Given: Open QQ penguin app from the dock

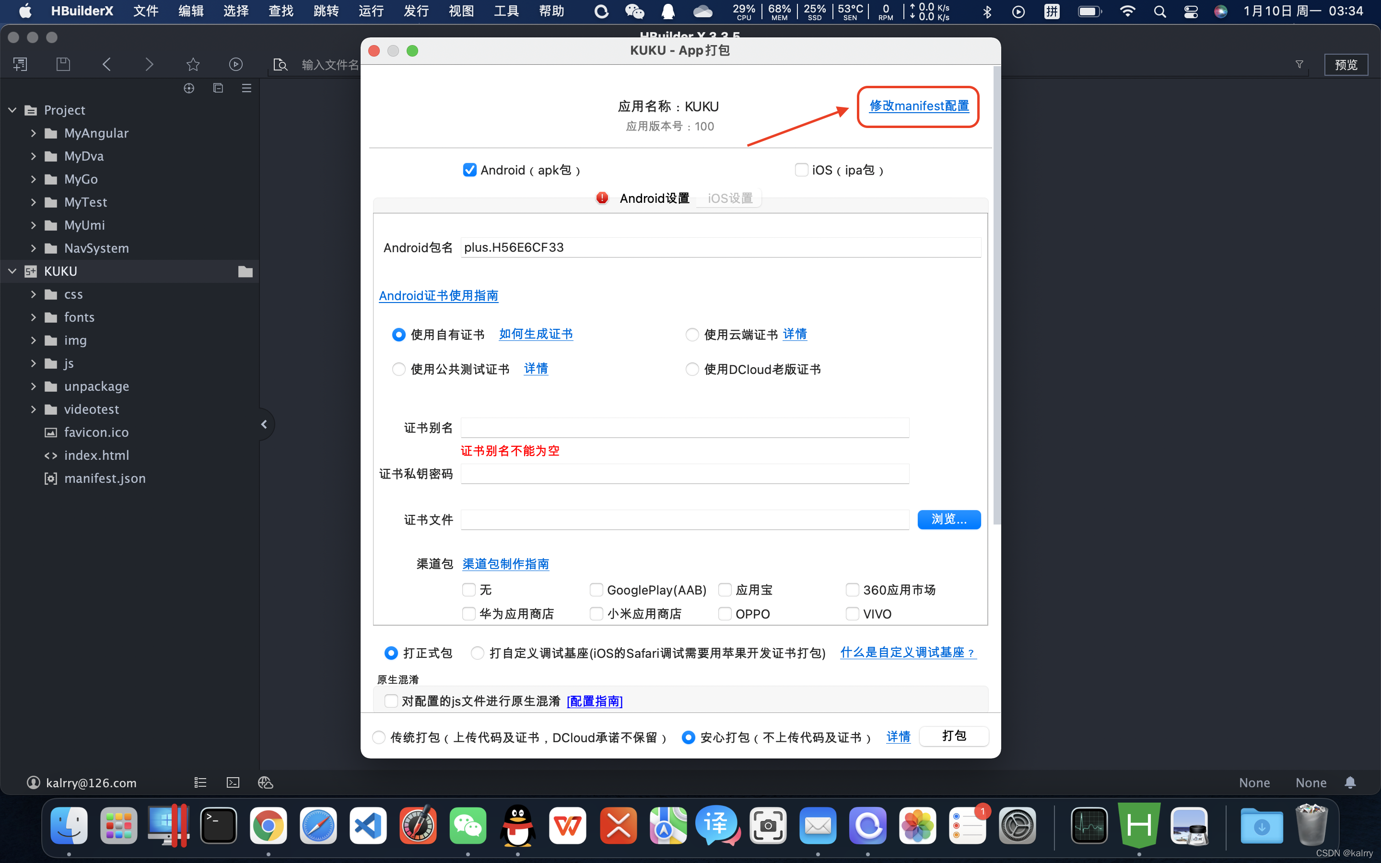Looking at the screenshot, I should 517,825.
